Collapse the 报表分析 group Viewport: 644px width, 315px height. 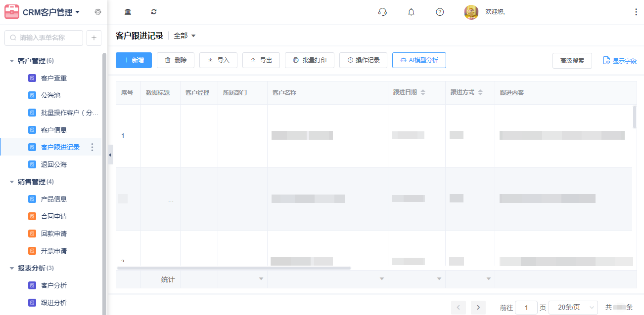12,268
